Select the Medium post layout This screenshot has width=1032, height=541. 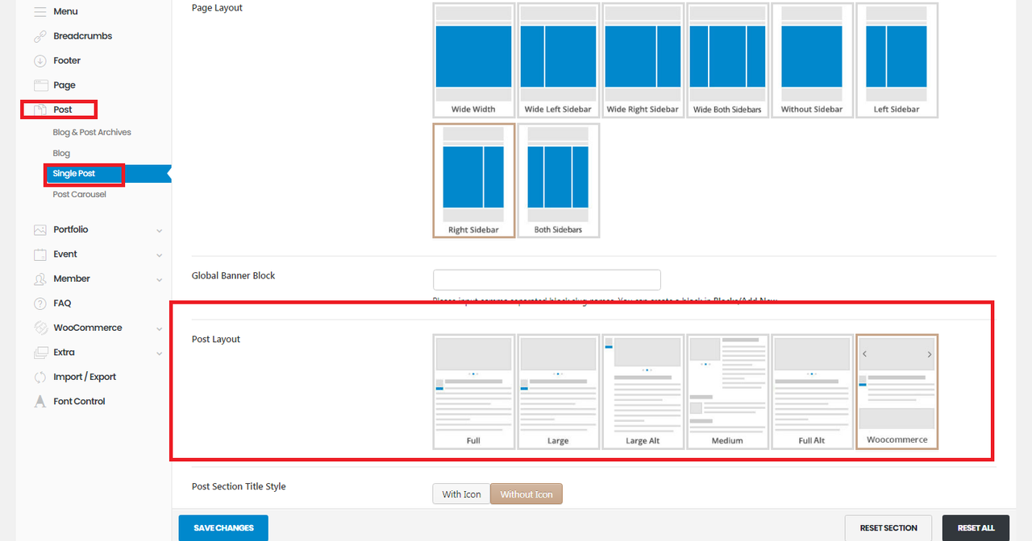(x=727, y=391)
